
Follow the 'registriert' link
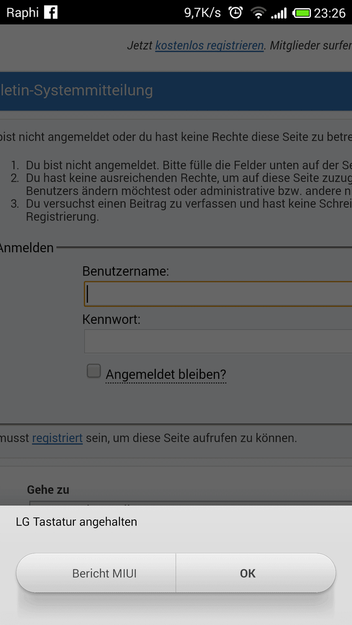tap(57, 439)
